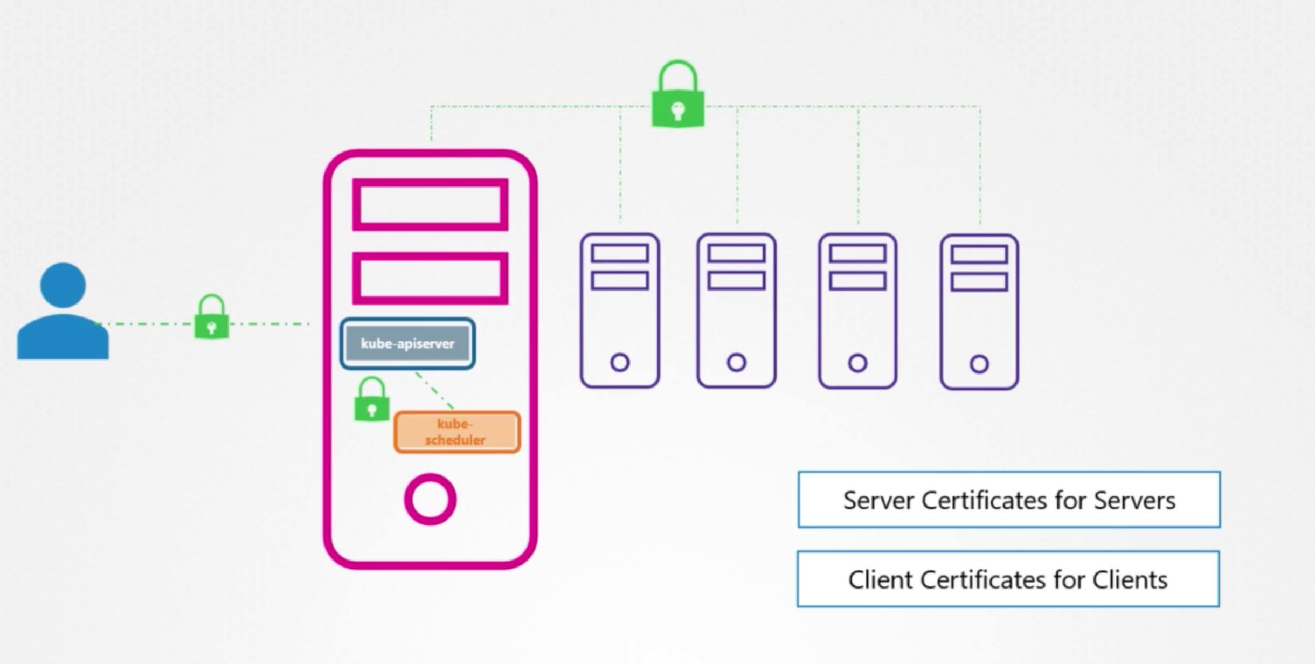1315x664 pixels.
Task: Click the Server Certificates for Servers box
Action: coord(1009,500)
